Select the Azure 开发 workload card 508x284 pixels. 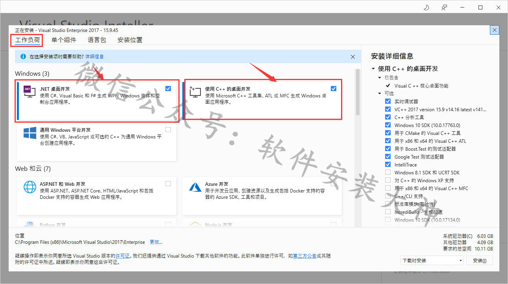(262, 196)
